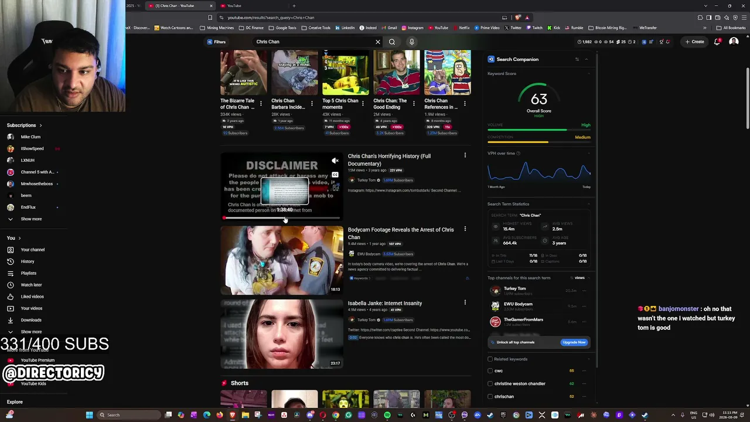Open YouTube notifications bell
Screen dimensions: 750x422
point(717,42)
